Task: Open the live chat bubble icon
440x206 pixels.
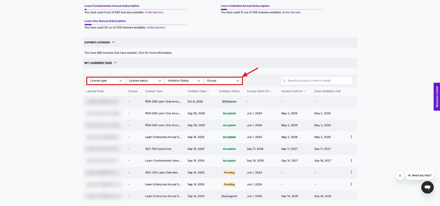Action: (x=427, y=187)
